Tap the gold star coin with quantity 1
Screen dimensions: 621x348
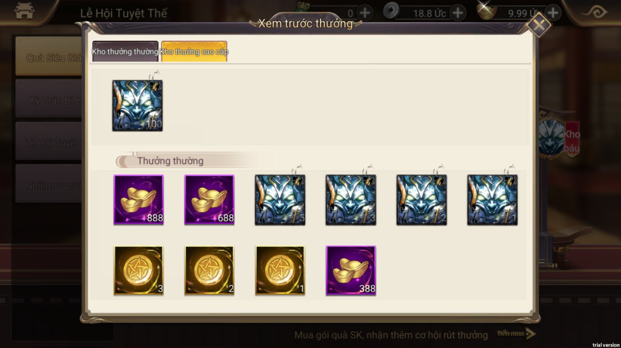280,270
